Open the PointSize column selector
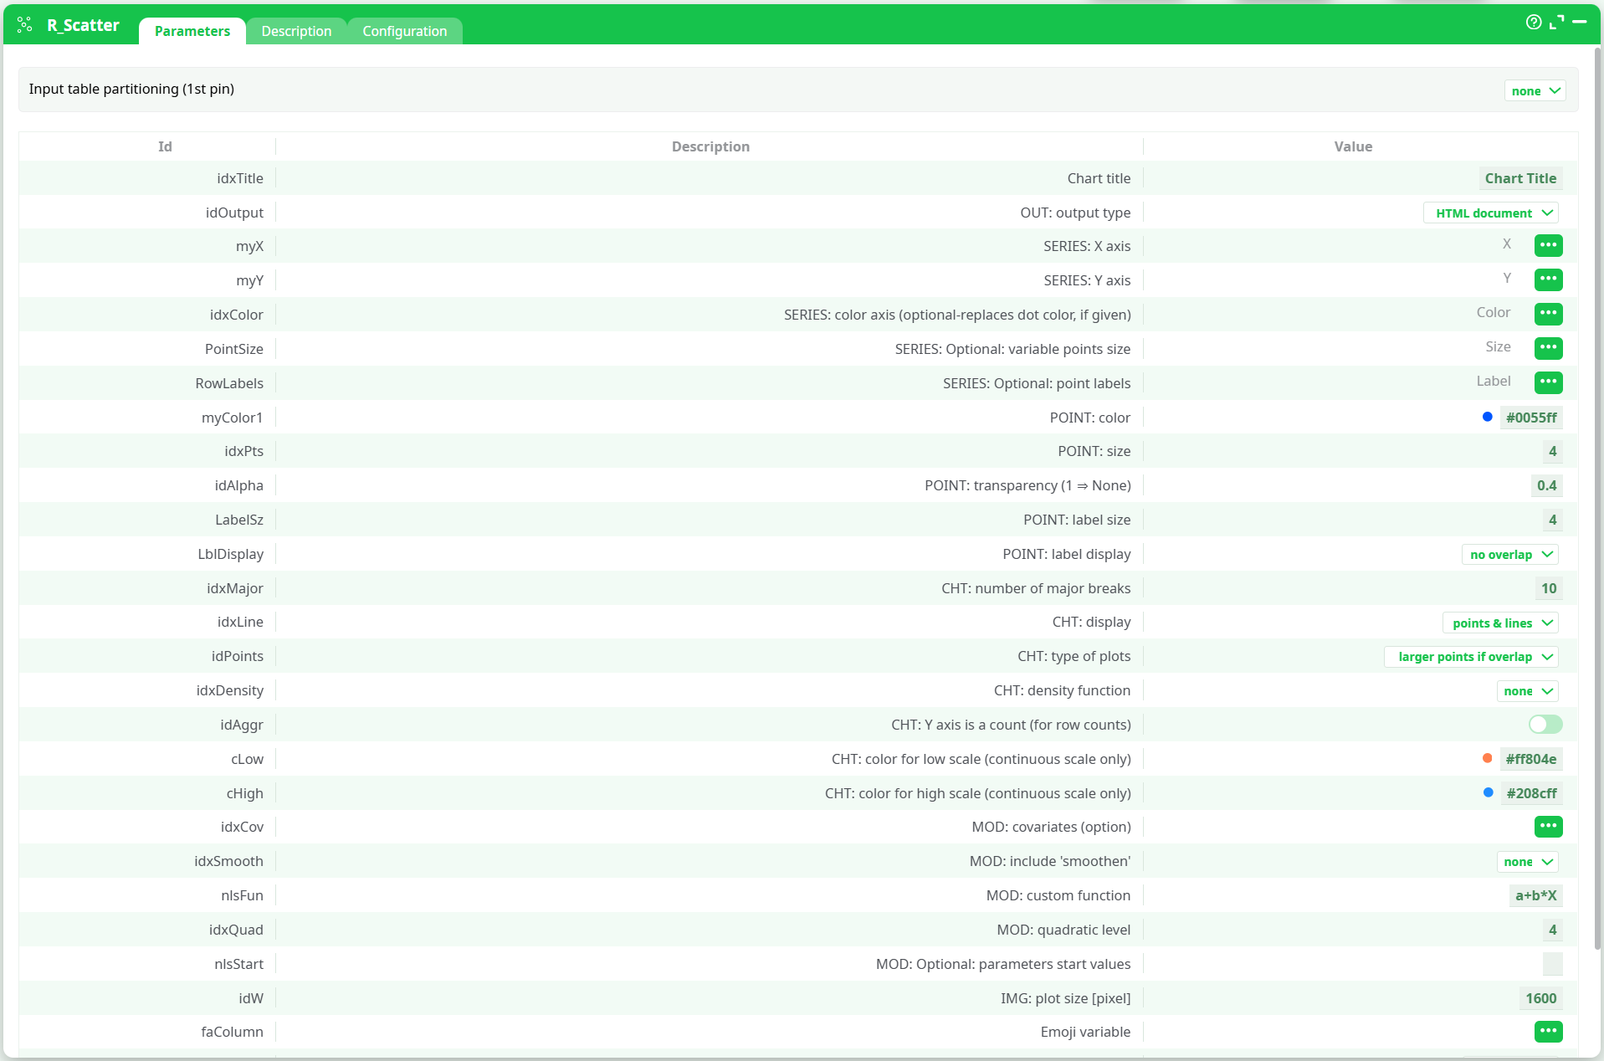Screen dimensions: 1604x1061 pyautogui.click(x=1548, y=348)
